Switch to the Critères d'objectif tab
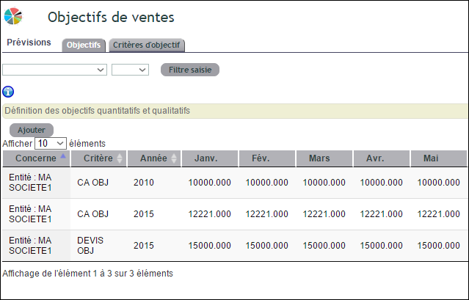The height and width of the screenshot is (300, 469). (x=147, y=45)
